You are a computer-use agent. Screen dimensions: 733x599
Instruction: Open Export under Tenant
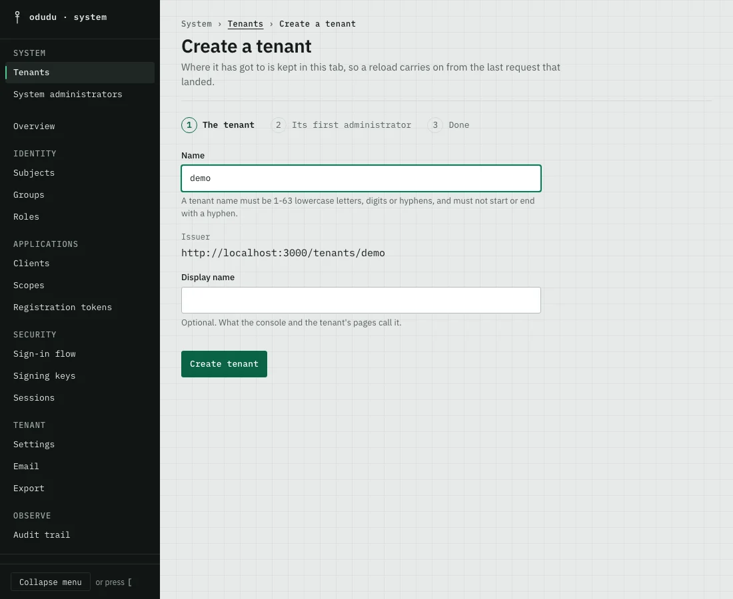pos(80,489)
